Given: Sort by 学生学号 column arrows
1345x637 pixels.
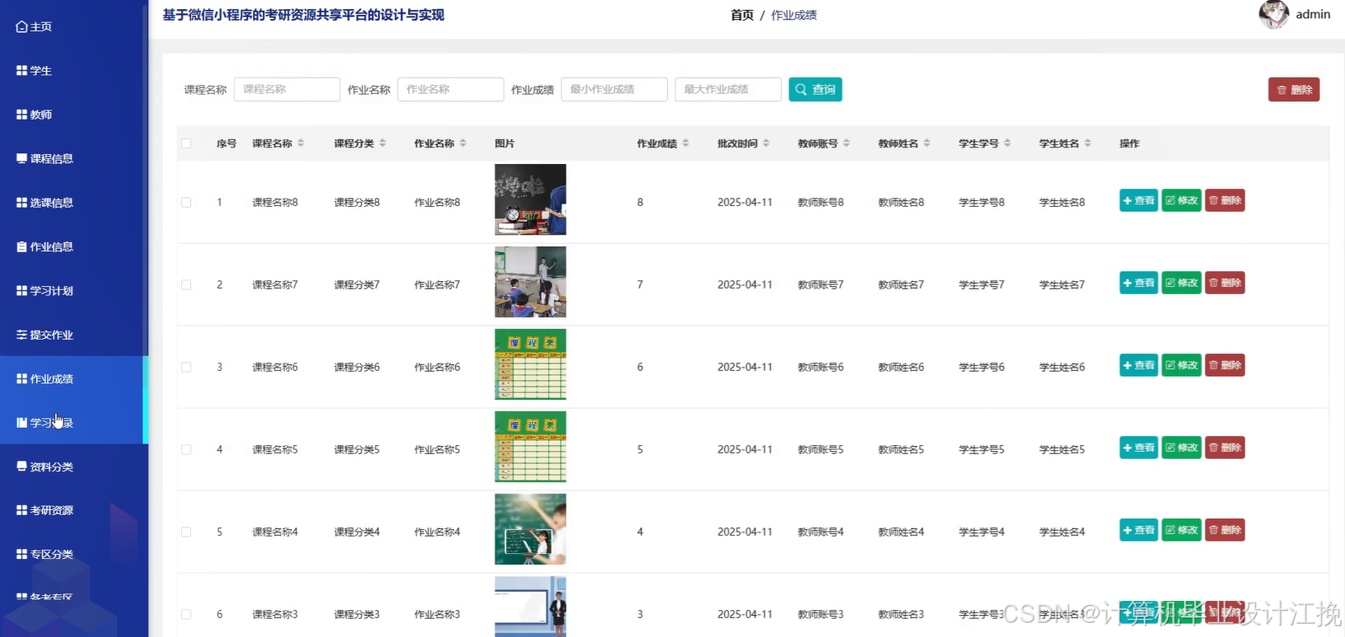Looking at the screenshot, I should 1007,143.
